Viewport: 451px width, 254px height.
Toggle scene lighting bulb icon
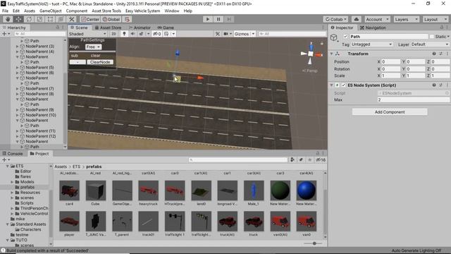click(x=124, y=34)
